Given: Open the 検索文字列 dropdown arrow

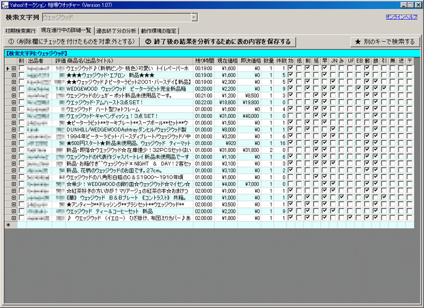Looking at the screenshot, I should pyautogui.click(x=194, y=18).
